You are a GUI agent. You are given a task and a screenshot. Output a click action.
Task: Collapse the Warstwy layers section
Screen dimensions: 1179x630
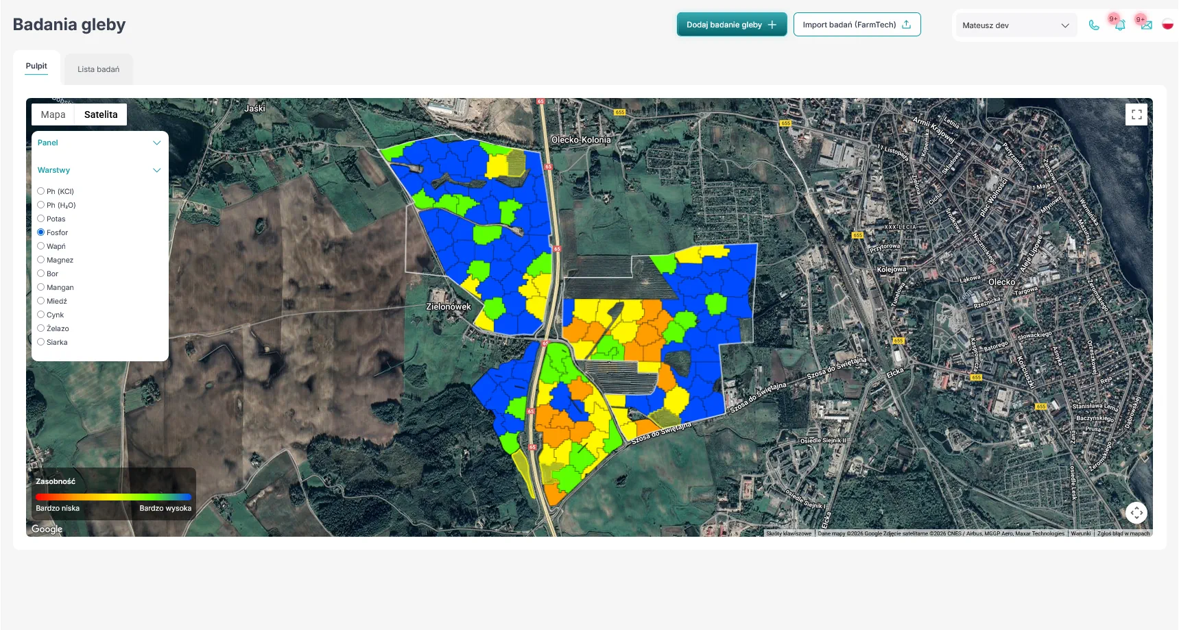coord(156,170)
